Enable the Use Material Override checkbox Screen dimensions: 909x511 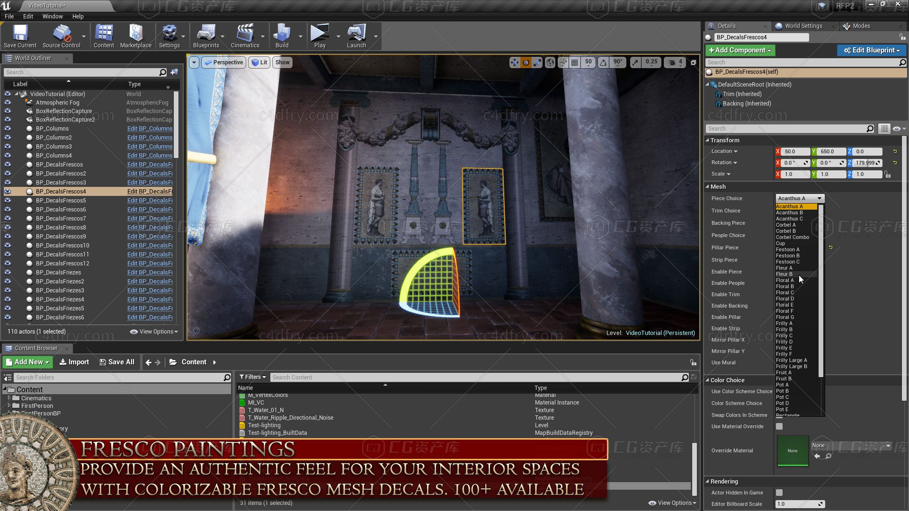point(779,426)
